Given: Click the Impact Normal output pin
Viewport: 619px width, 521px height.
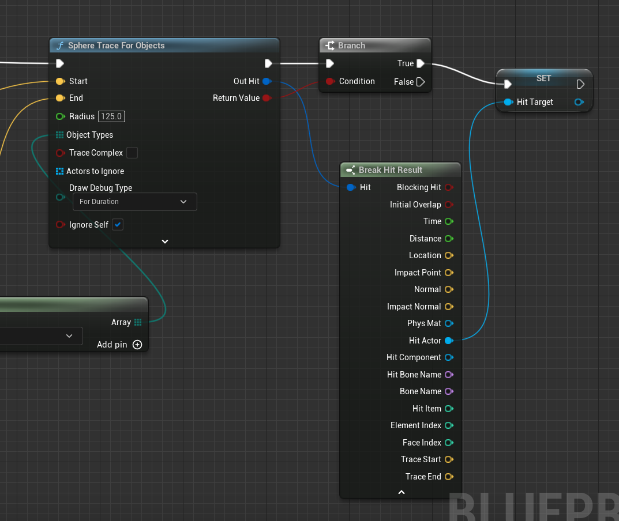Looking at the screenshot, I should pos(449,307).
